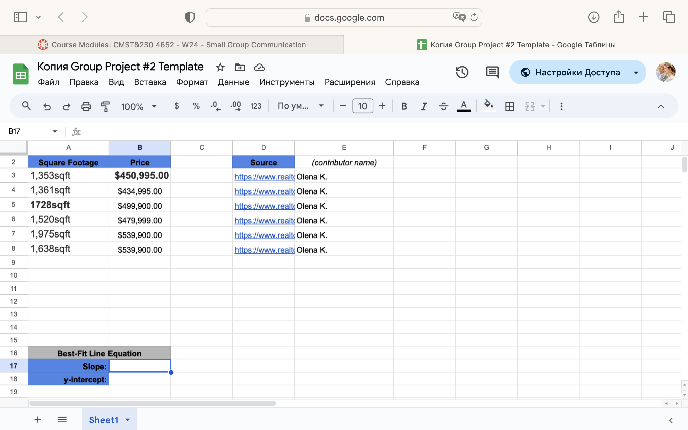Viewport: 688px width, 430px height.
Task: Open the zoom 100% dropdown
Action: 139,106
